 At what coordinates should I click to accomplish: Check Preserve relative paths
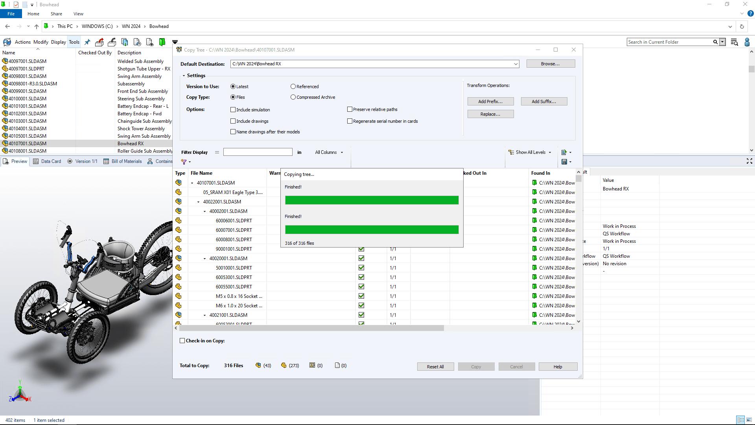350,109
